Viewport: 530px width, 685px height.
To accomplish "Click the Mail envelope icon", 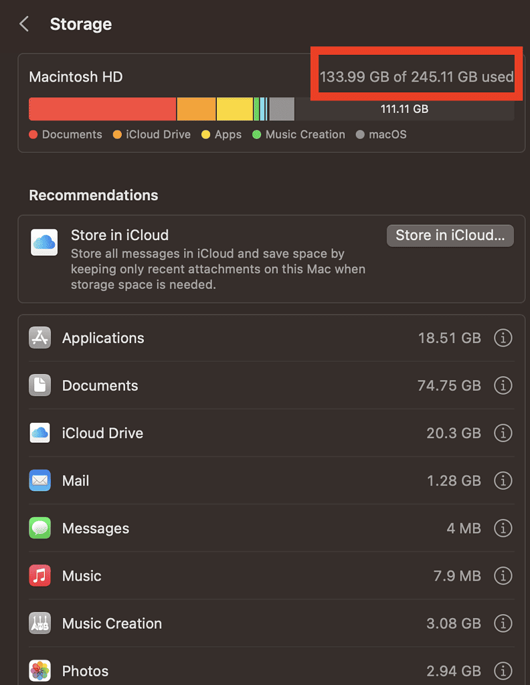I will pos(40,480).
